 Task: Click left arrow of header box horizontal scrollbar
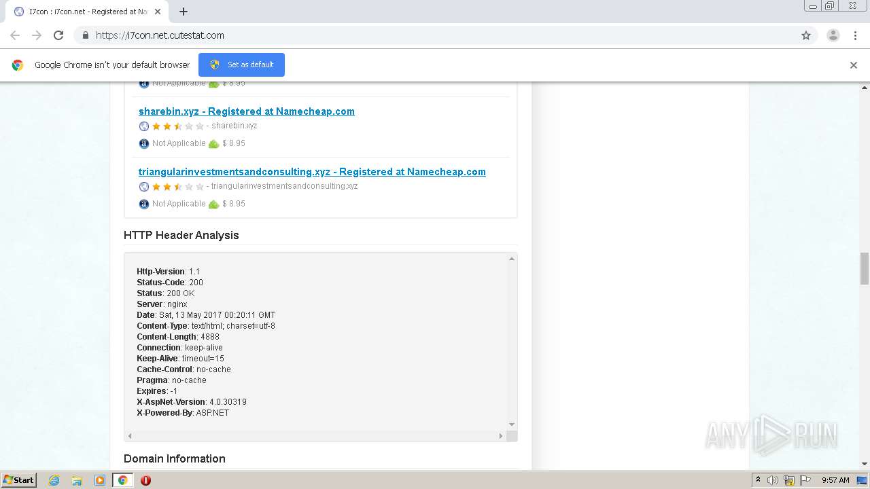(x=130, y=436)
